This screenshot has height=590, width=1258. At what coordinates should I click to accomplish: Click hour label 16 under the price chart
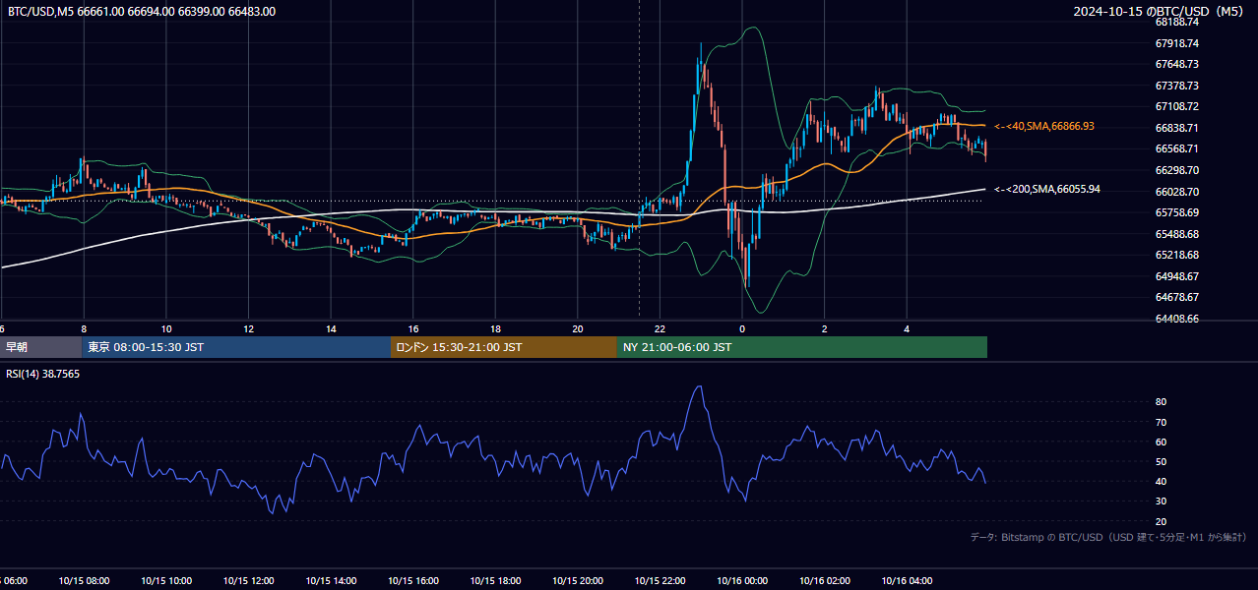[413, 328]
